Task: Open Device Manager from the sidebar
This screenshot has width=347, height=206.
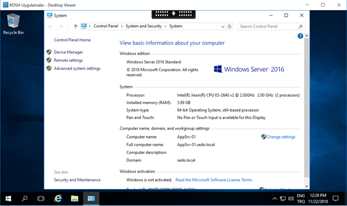Action: 68,52
